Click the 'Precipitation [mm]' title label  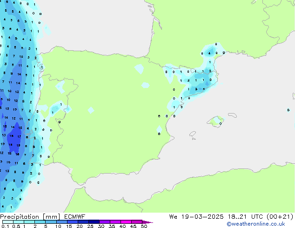click(30, 217)
